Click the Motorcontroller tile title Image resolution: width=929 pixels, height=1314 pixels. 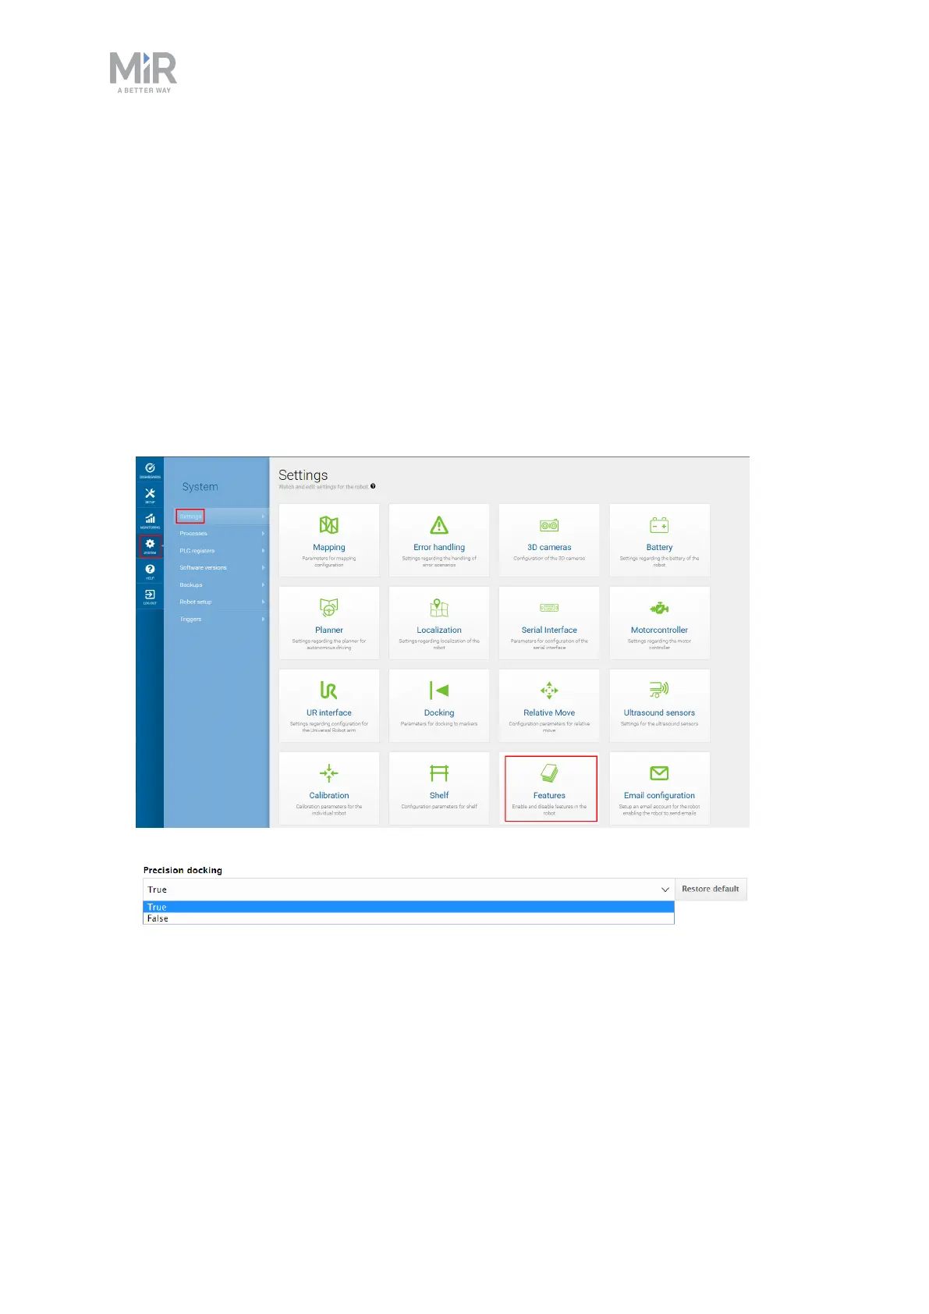659,630
